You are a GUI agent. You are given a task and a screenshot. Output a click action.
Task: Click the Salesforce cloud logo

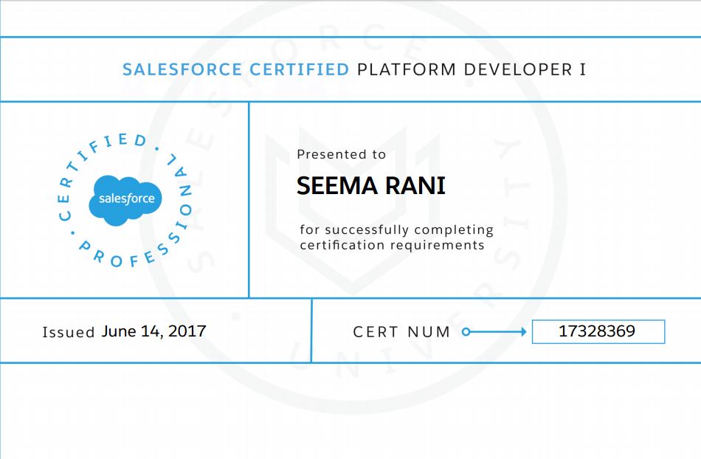click(125, 199)
